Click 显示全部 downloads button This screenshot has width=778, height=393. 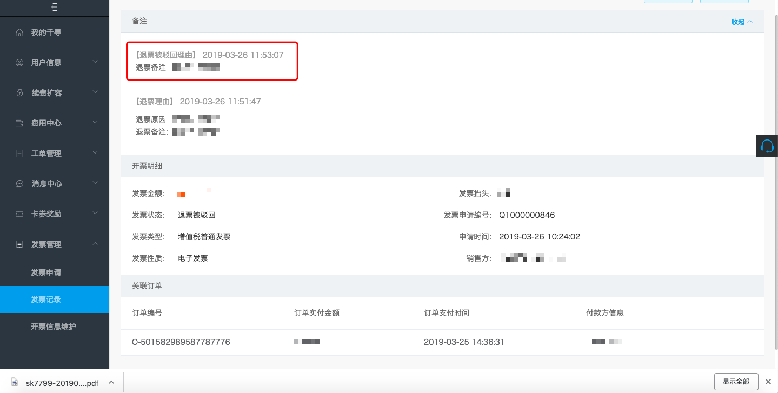pos(736,382)
